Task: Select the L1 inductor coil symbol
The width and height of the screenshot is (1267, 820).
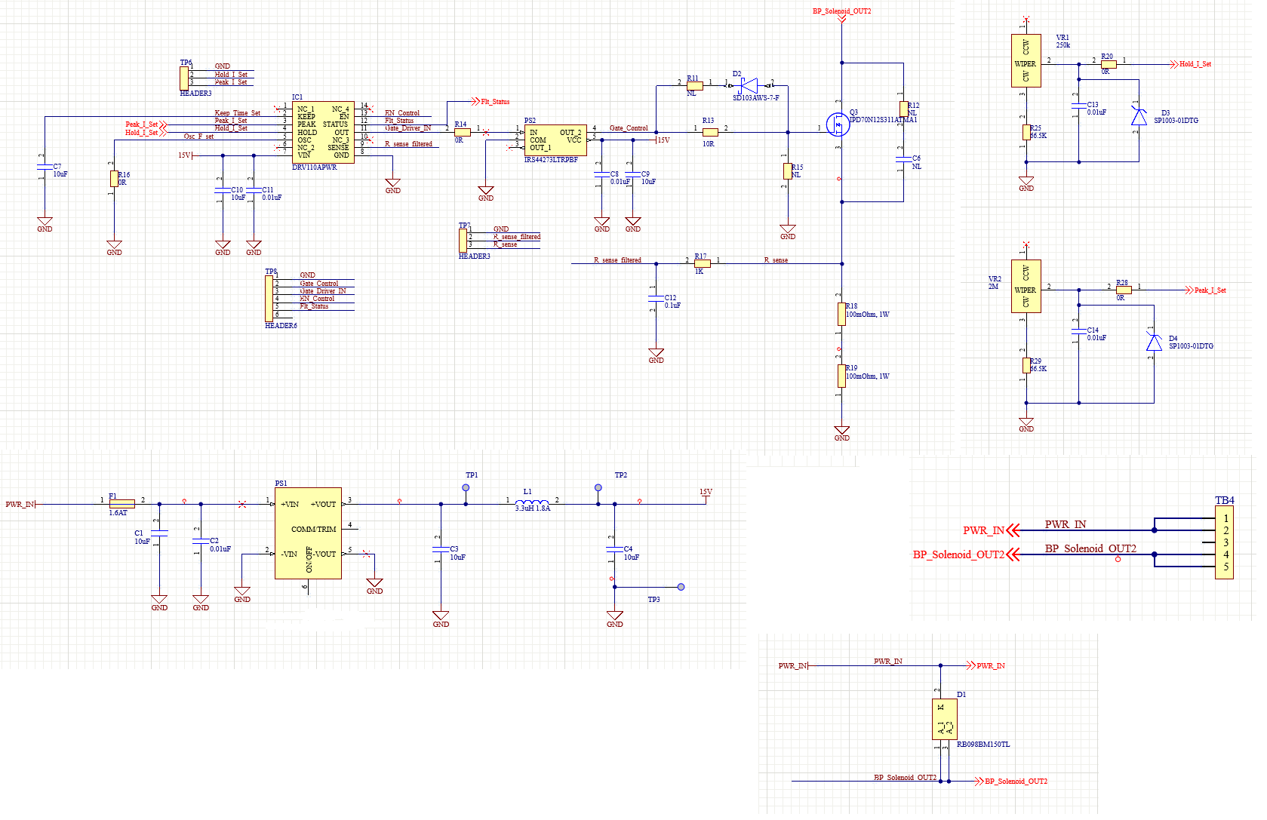Action: [533, 502]
